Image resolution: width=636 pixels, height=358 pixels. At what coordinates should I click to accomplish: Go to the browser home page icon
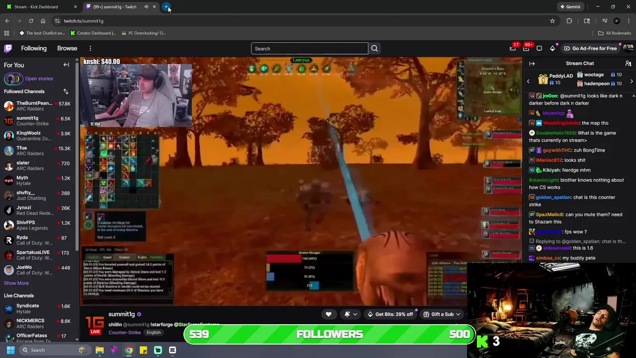43,21
